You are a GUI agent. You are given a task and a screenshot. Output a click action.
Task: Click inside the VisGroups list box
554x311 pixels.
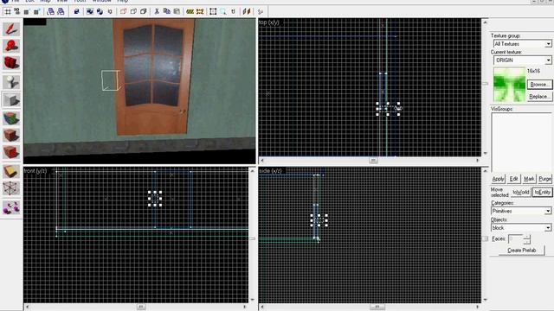(x=521, y=142)
